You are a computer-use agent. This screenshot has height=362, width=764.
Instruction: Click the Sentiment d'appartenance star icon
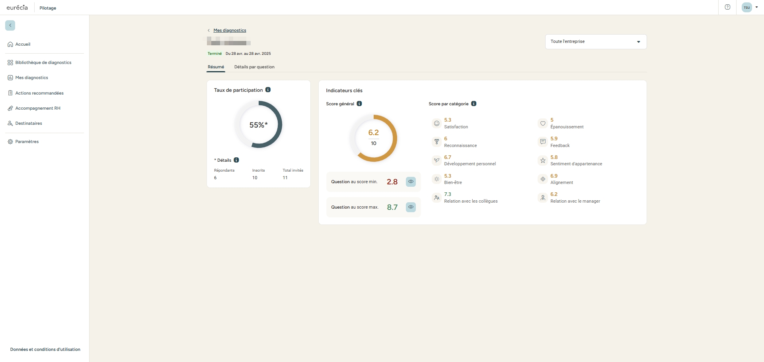[543, 161]
